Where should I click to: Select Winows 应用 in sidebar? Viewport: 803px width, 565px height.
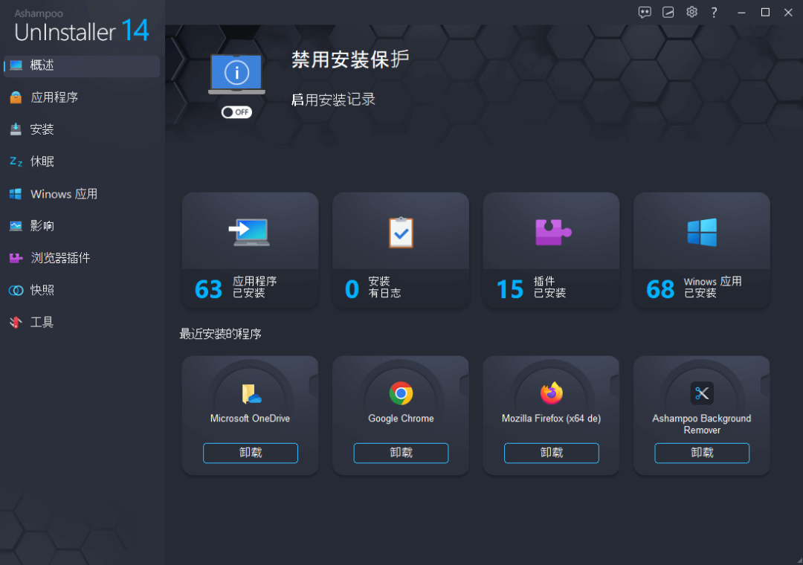(82, 193)
